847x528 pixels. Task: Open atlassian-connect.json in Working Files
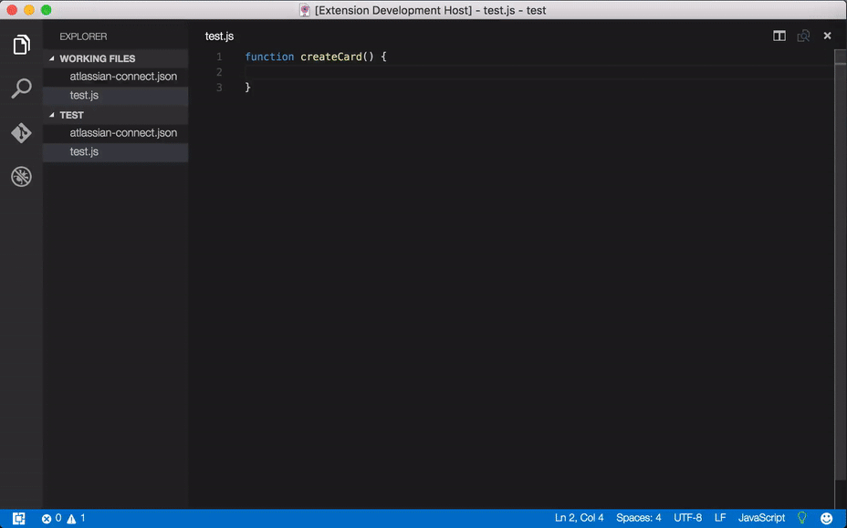pos(123,77)
